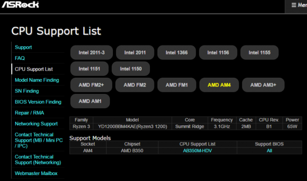Click the AMD B350 chipset cell
The width and height of the screenshot is (307, 181).
coord(132,151)
